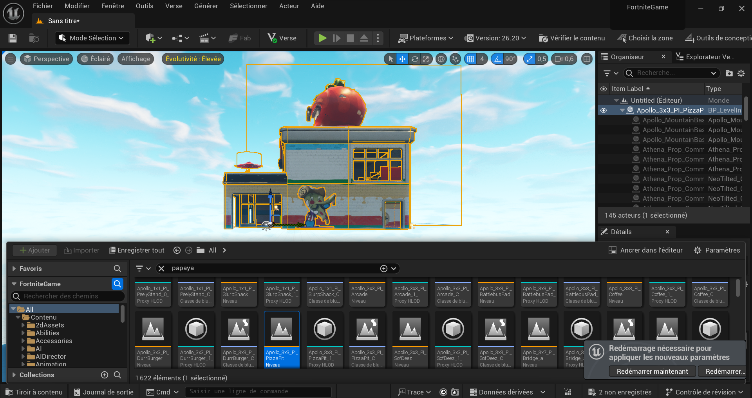Viewport: 752px width, 398px height.
Task: Open Organiseur settings gear icon
Action: click(741, 73)
